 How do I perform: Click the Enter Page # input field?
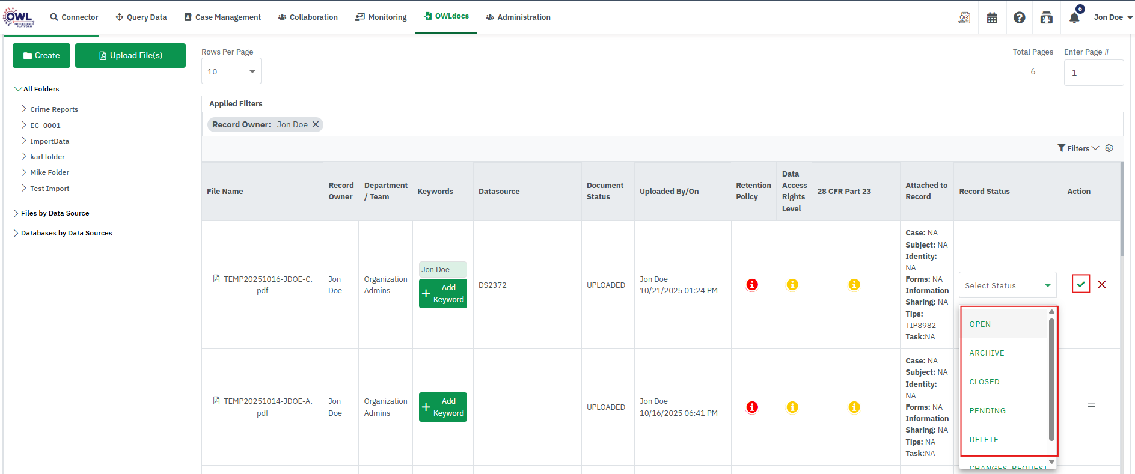pos(1093,73)
